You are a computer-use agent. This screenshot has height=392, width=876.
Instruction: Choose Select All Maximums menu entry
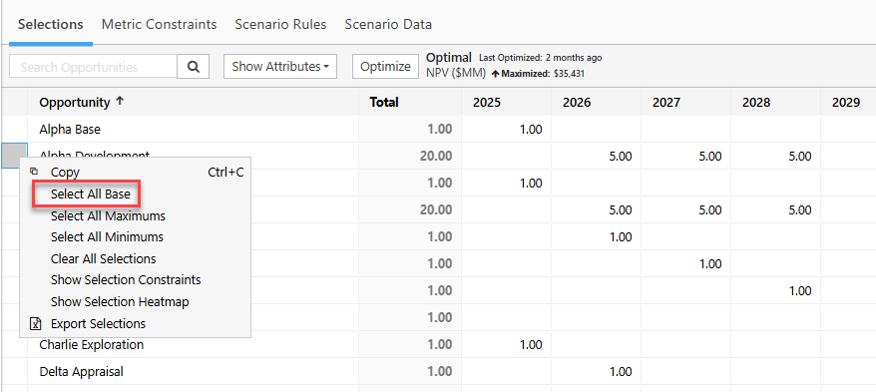(x=108, y=215)
